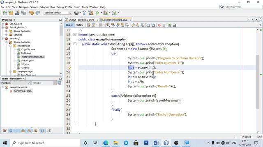Switch to Output - samples_3 (run) tab

click(x=81, y=20)
